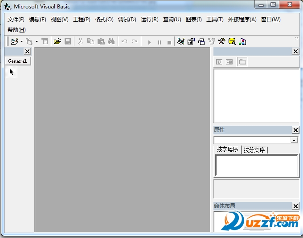
Task: Expand the Add Project dropdown arrow
Action: [x=21, y=41]
